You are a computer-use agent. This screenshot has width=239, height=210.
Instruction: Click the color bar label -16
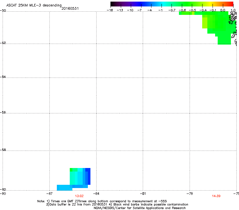110,10
